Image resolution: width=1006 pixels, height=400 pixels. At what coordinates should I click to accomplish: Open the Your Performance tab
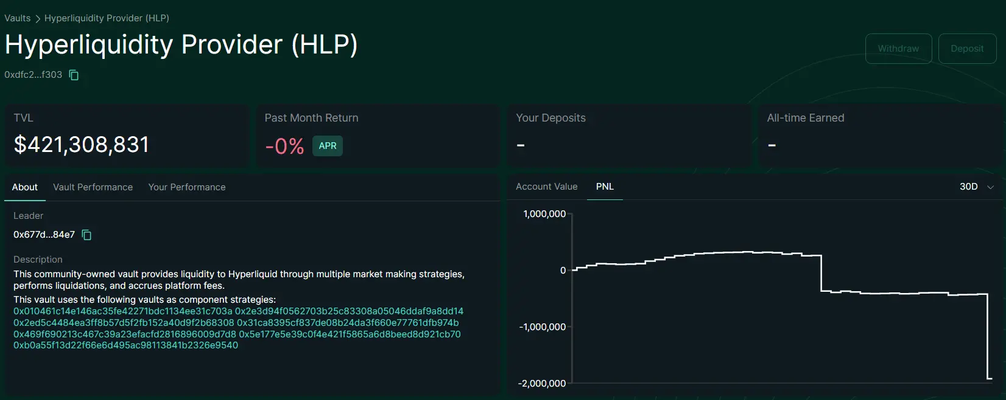point(187,187)
